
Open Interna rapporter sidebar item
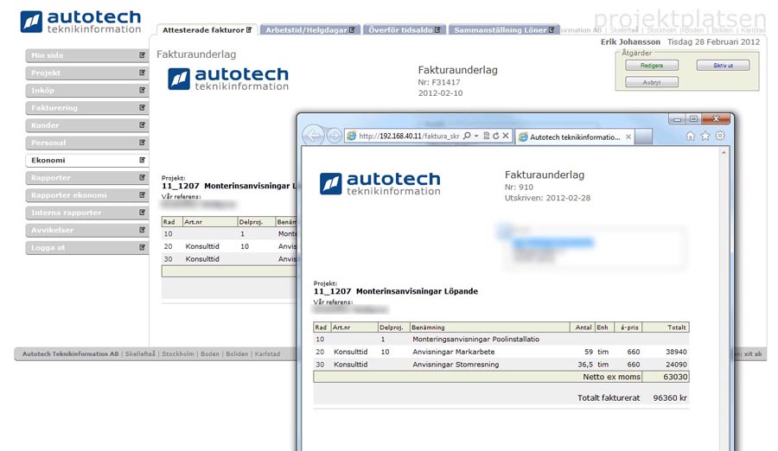(x=86, y=213)
